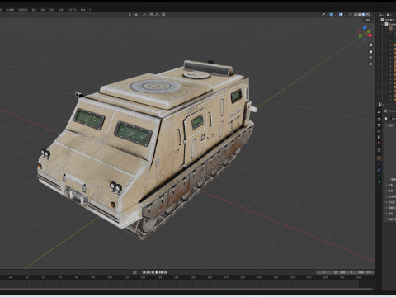Open object types visibility in viewport header
This screenshot has width=396, height=297.
click(323, 15)
